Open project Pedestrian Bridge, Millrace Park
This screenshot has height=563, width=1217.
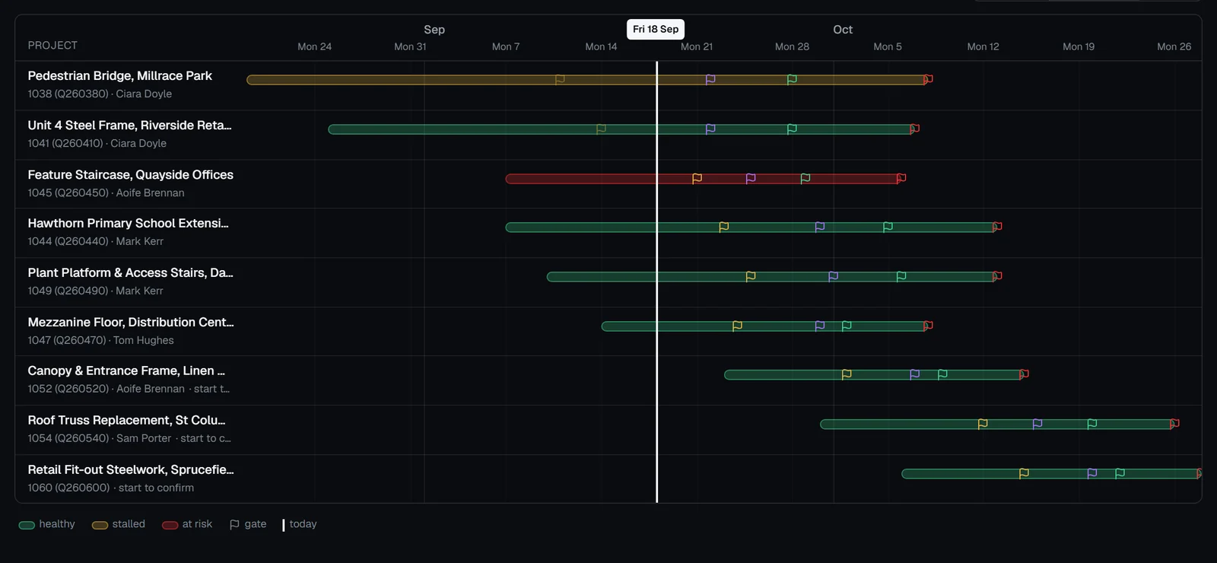119,76
